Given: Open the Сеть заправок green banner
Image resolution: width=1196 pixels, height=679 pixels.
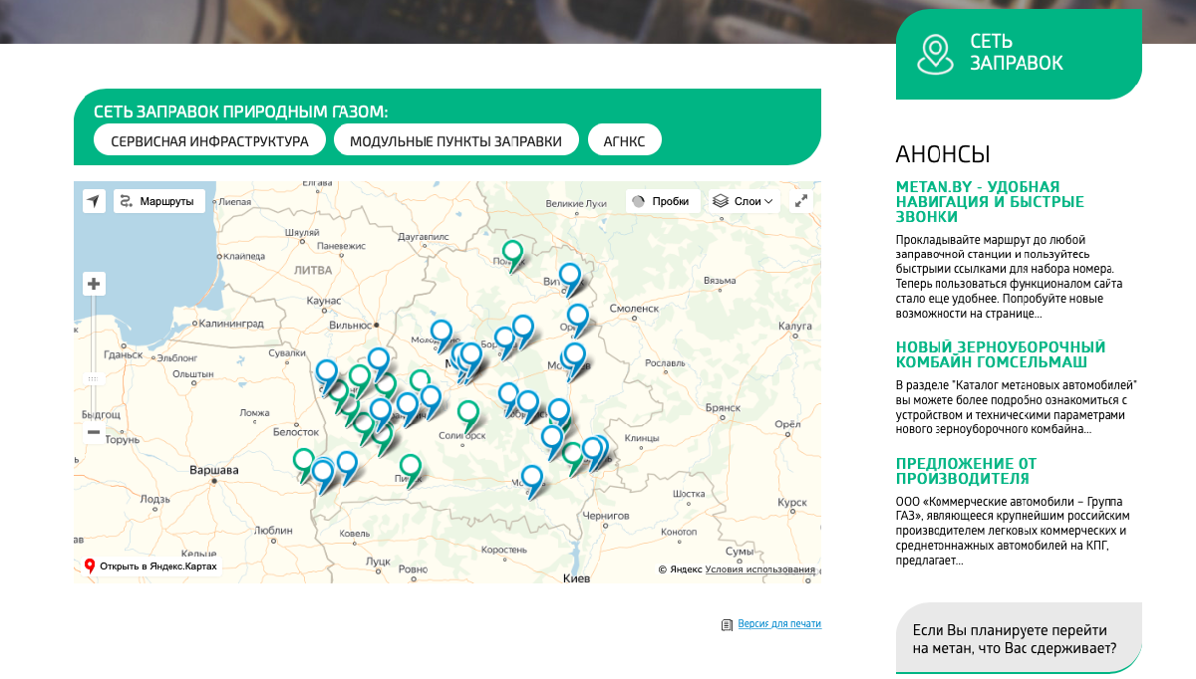Looking at the screenshot, I should point(1019,53).
